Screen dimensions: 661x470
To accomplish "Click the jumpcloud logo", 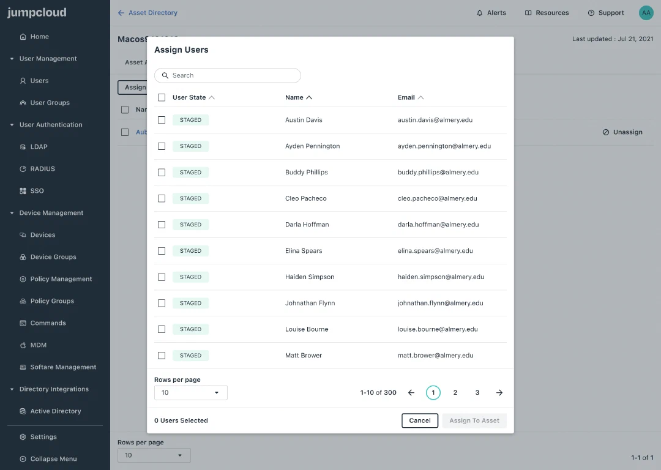I will pyautogui.click(x=37, y=12).
